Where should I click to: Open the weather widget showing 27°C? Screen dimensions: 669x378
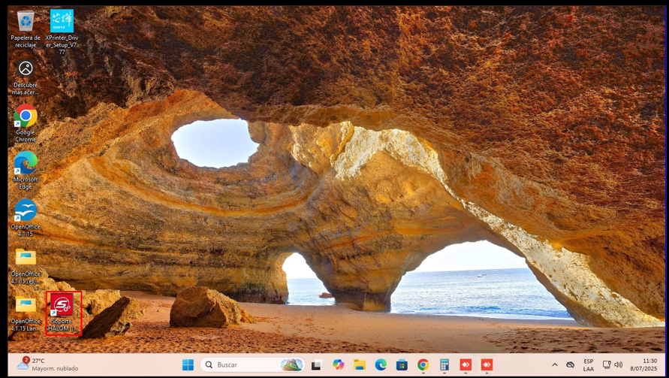41,365
